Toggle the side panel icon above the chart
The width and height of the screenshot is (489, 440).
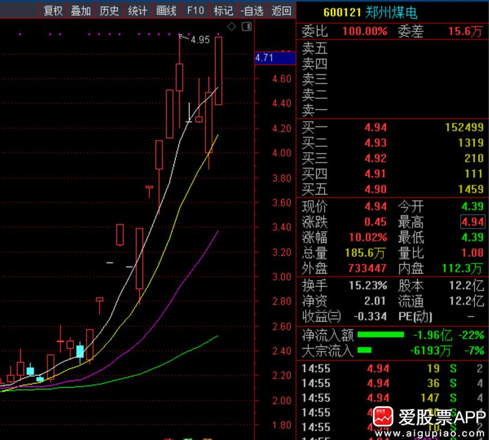click(x=247, y=27)
